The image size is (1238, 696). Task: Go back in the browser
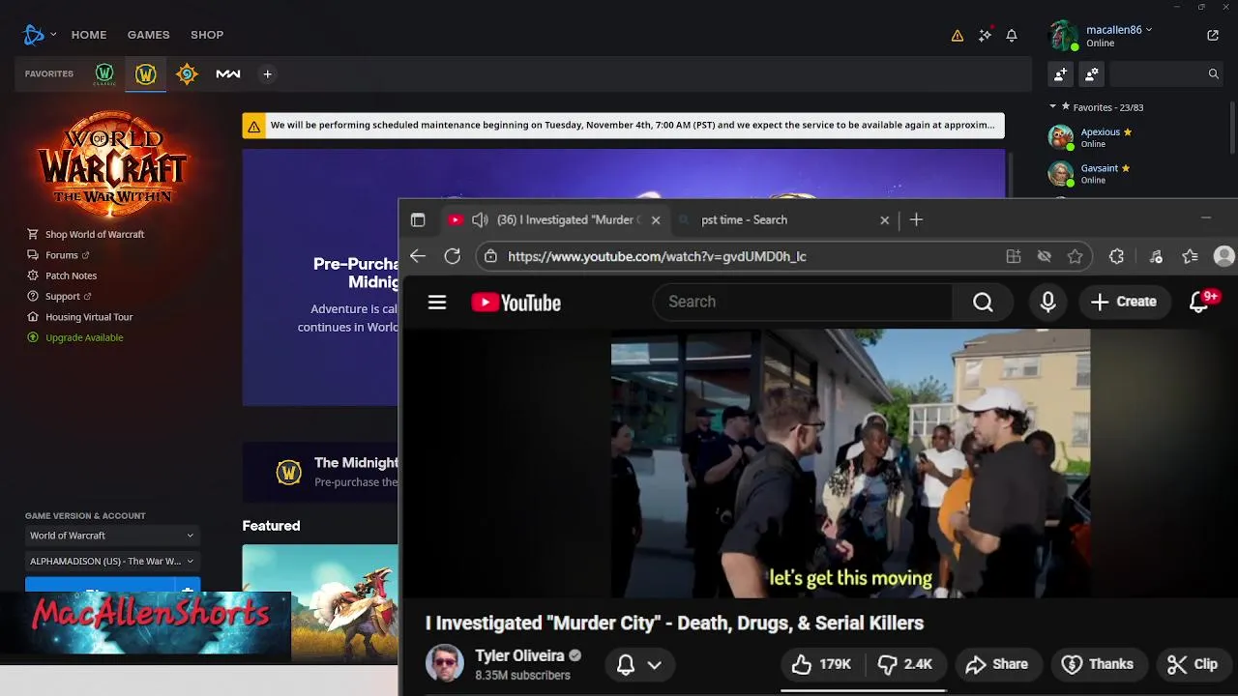pos(418,256)
